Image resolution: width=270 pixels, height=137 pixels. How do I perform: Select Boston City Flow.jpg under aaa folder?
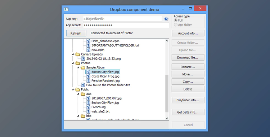point(105,103)
